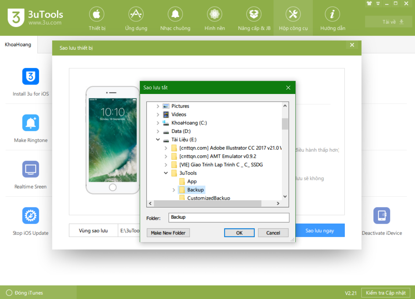Click the horizontal scrollbar in folder tree
415x299 pixels.
coord(207,203)
